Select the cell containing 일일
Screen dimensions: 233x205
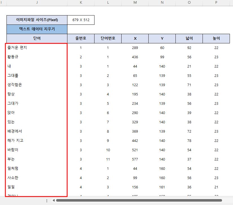pyautogui.click(x=37, y=187)
